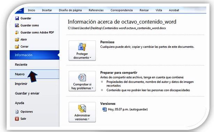Click the Opciones document icon
This screenshot has width=214, height=132.
tap(17, 112)
